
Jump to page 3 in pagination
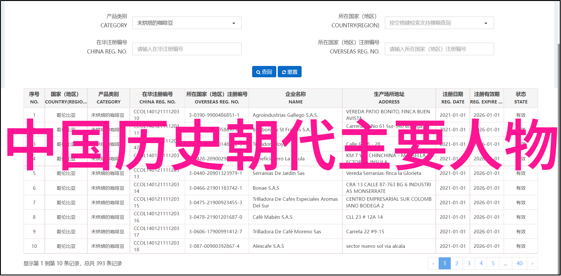[469, 264]
